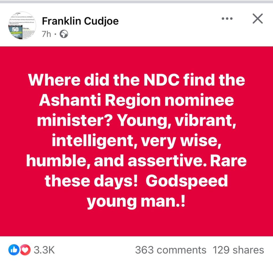This screenshot has width=273, height=266.
Task: Close the post using the X icon
Action: (258, 18)
